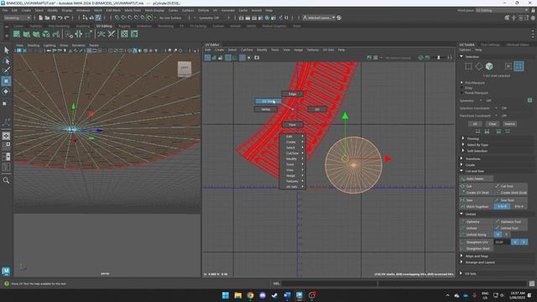Click the MEL command line input field
The width and height of the screenshot is (537, 302).
pos(329,284)
